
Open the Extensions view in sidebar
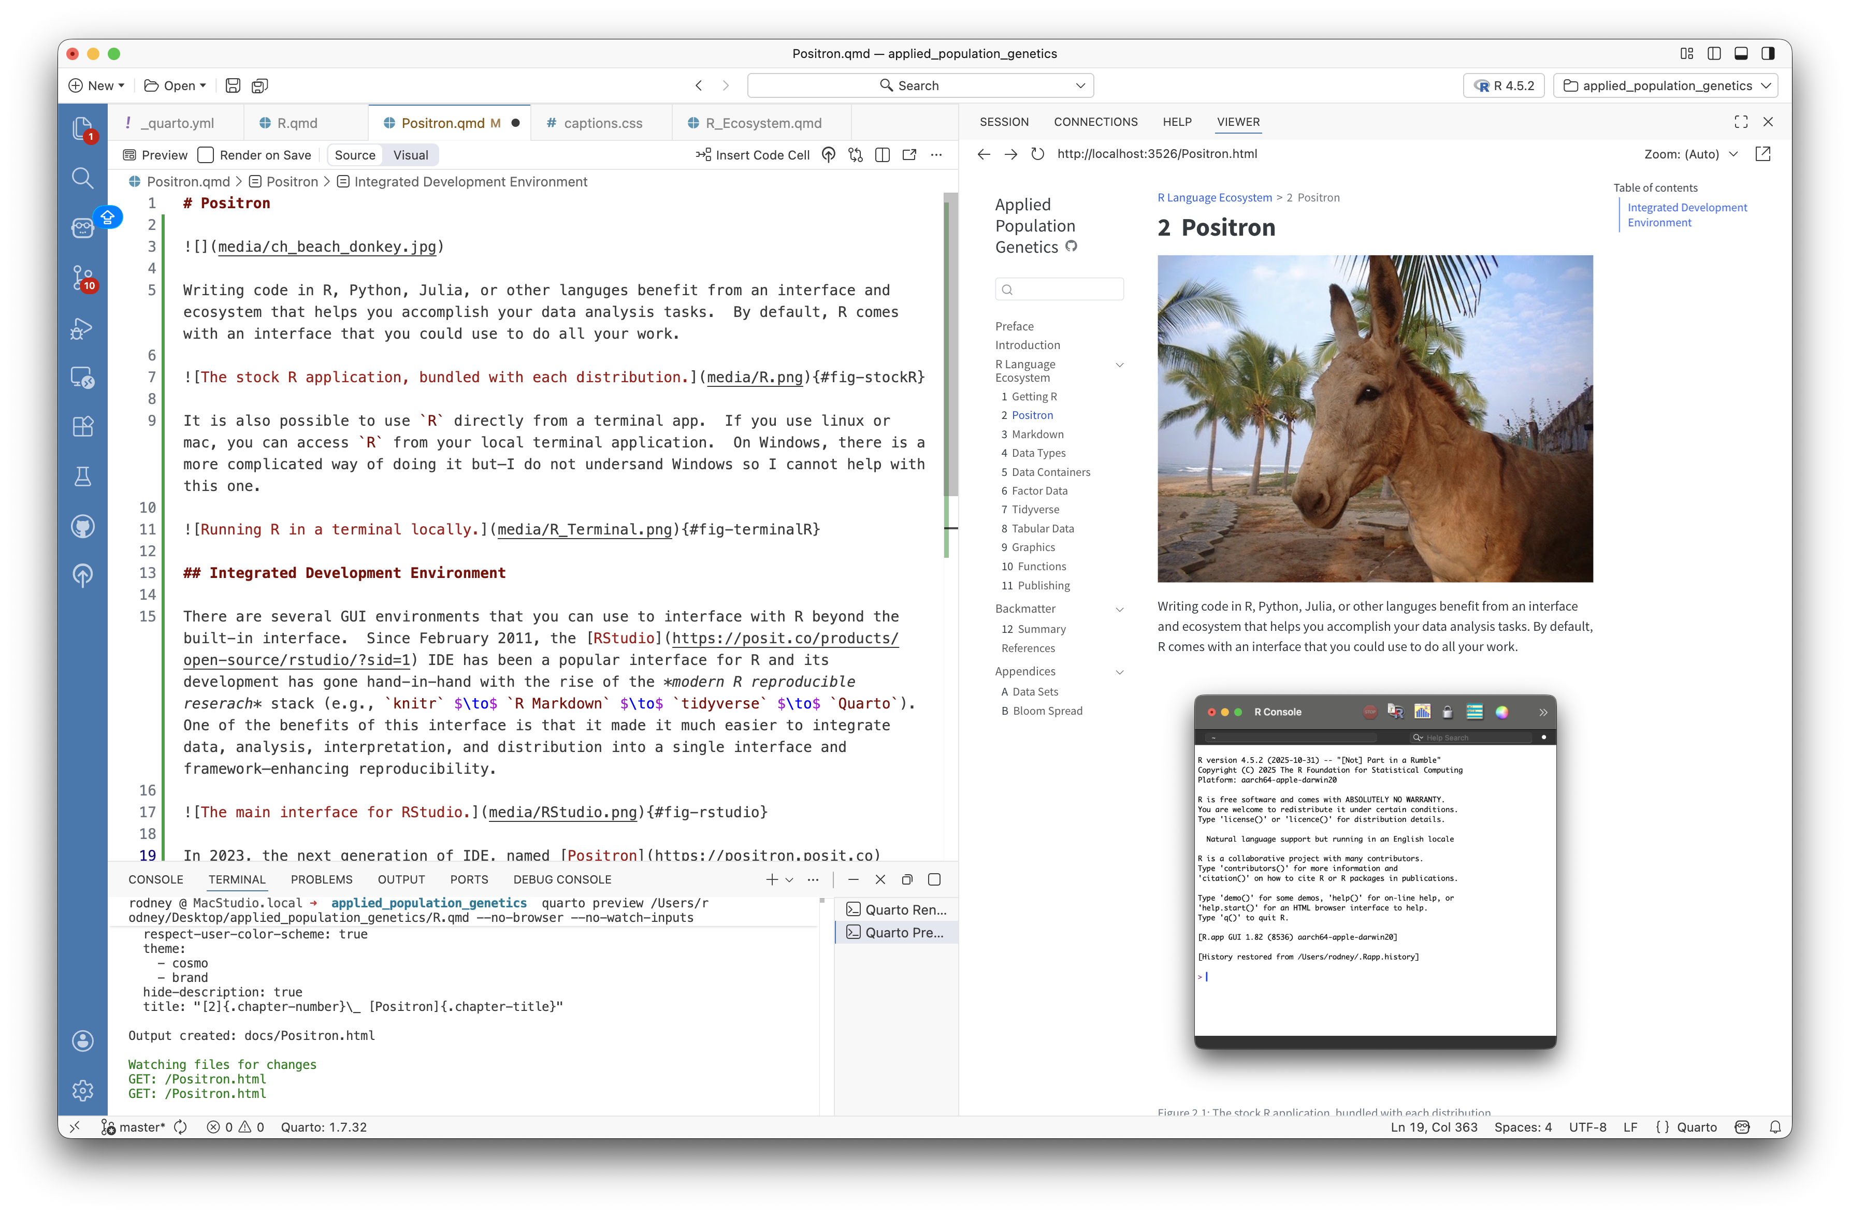point(82,426)
